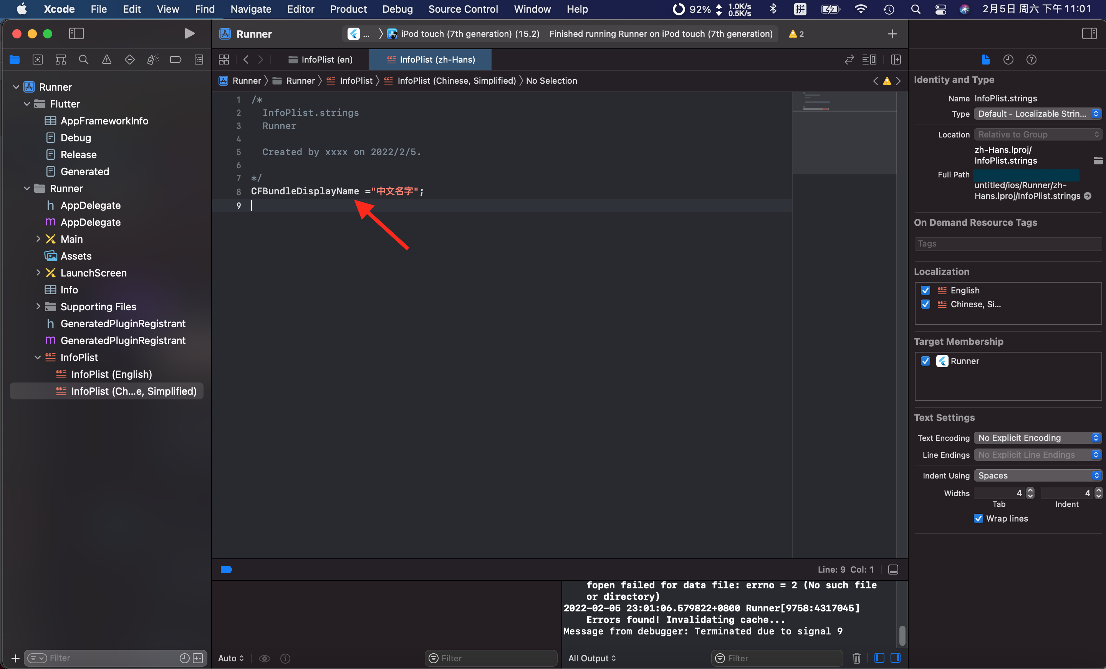
Task: Open the Source Control menu
Action: point(463,9)
